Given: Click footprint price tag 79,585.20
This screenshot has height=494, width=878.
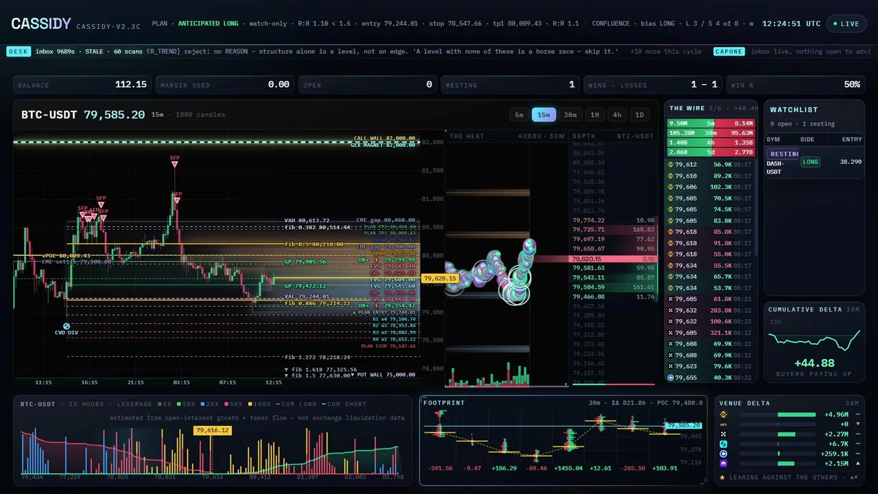Looking at the screenshot, I should click(683, 425).
